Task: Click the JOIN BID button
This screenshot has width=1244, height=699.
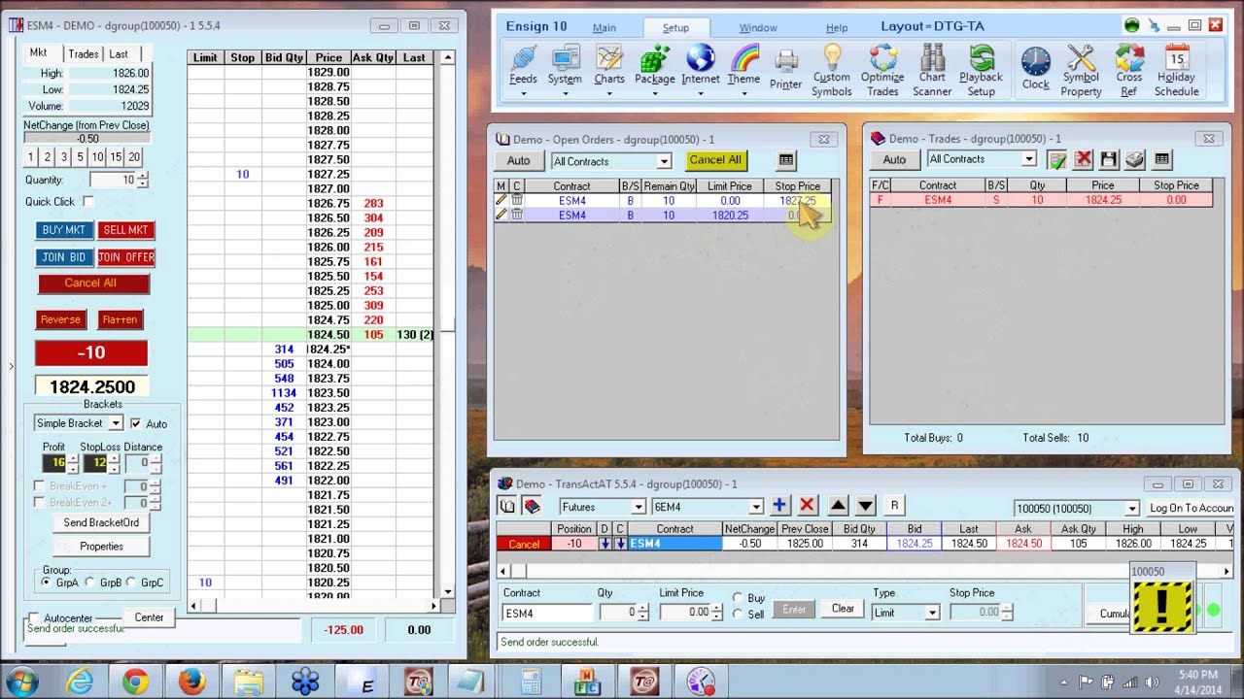Action: coord(63,257)
